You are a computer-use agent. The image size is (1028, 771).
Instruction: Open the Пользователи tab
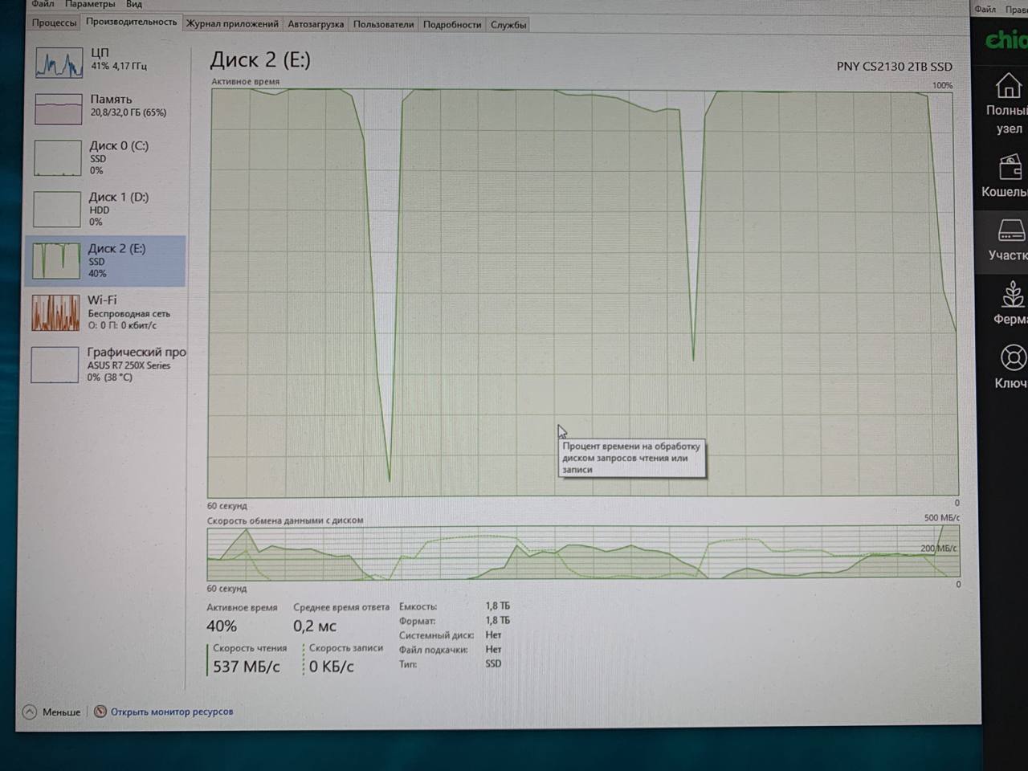[383, 24]
